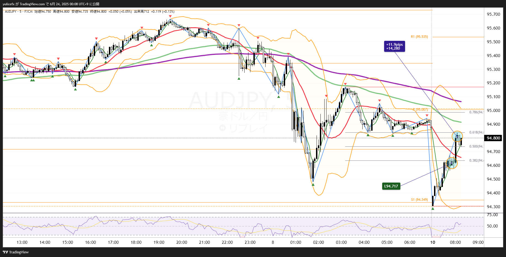The width and height of the screenshot is (506, 257).
Task: Click the 95.000 price axis label
Action: point(493,111)
